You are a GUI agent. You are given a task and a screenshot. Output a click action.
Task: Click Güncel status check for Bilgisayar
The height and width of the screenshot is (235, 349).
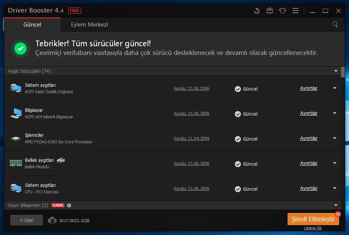pos(238,114)
